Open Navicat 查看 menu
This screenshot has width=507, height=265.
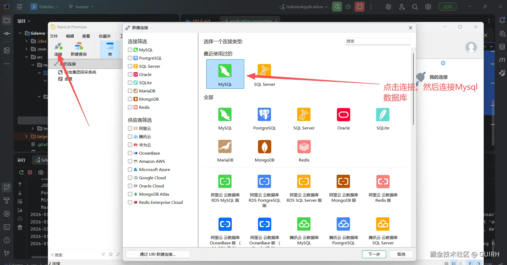point(86,36)
